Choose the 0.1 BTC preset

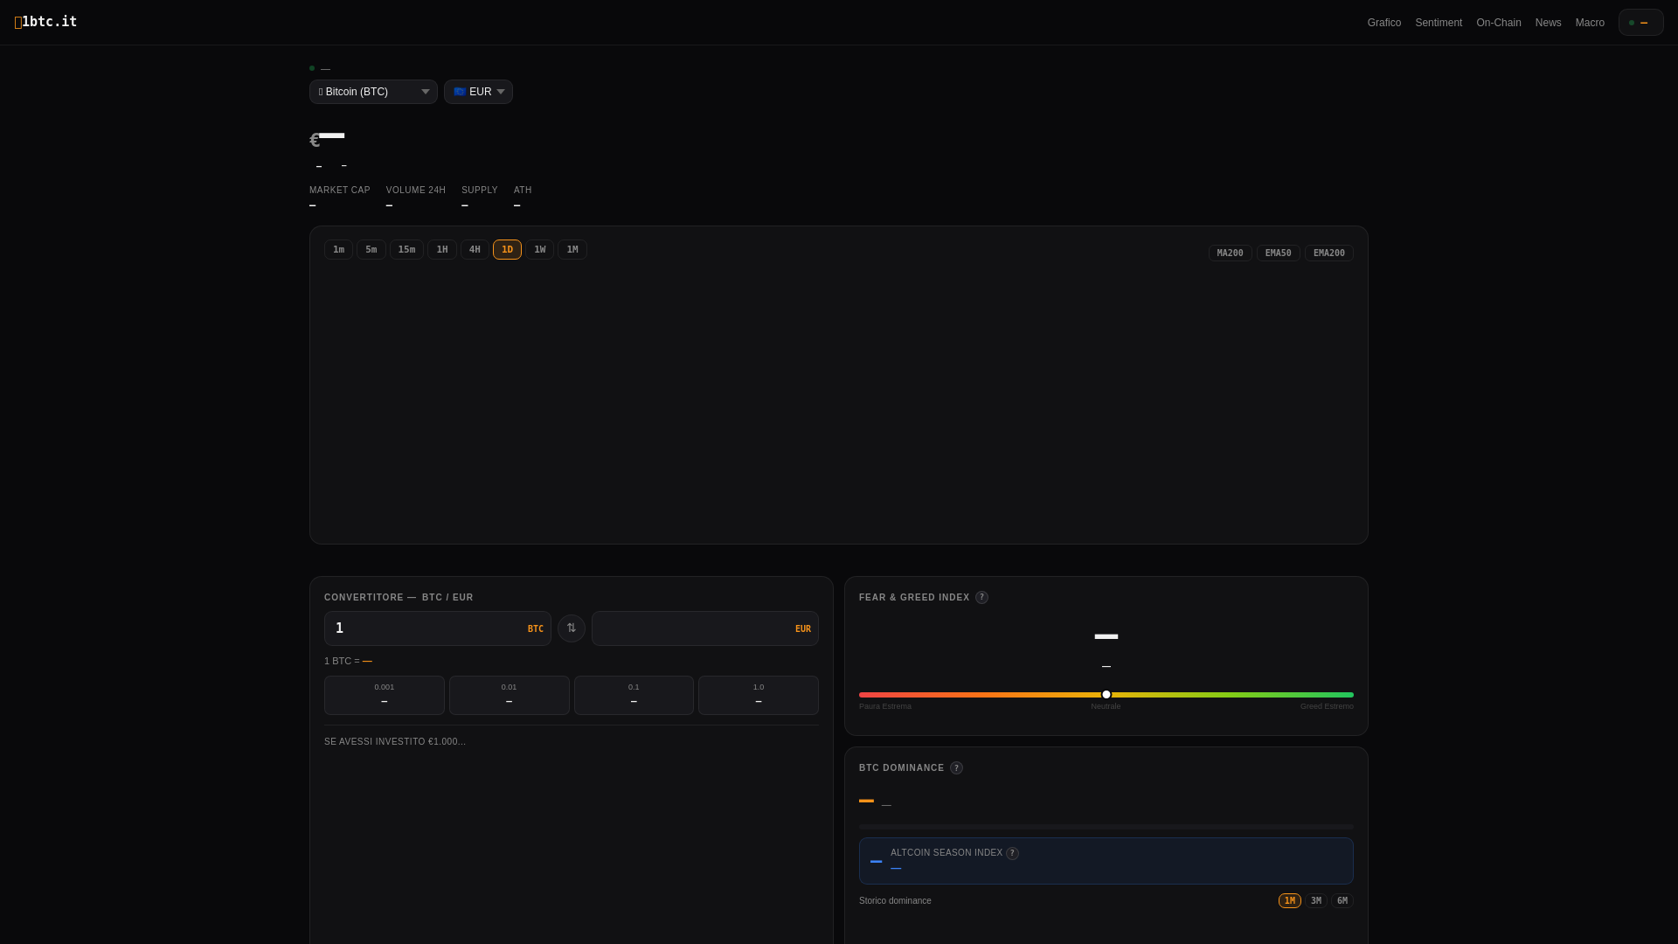point(634,696)
